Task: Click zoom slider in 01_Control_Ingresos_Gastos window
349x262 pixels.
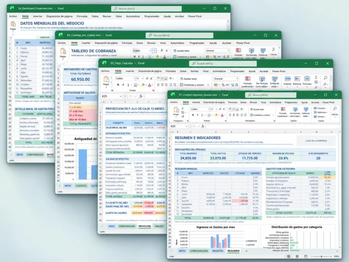Action: click(321, 257)
